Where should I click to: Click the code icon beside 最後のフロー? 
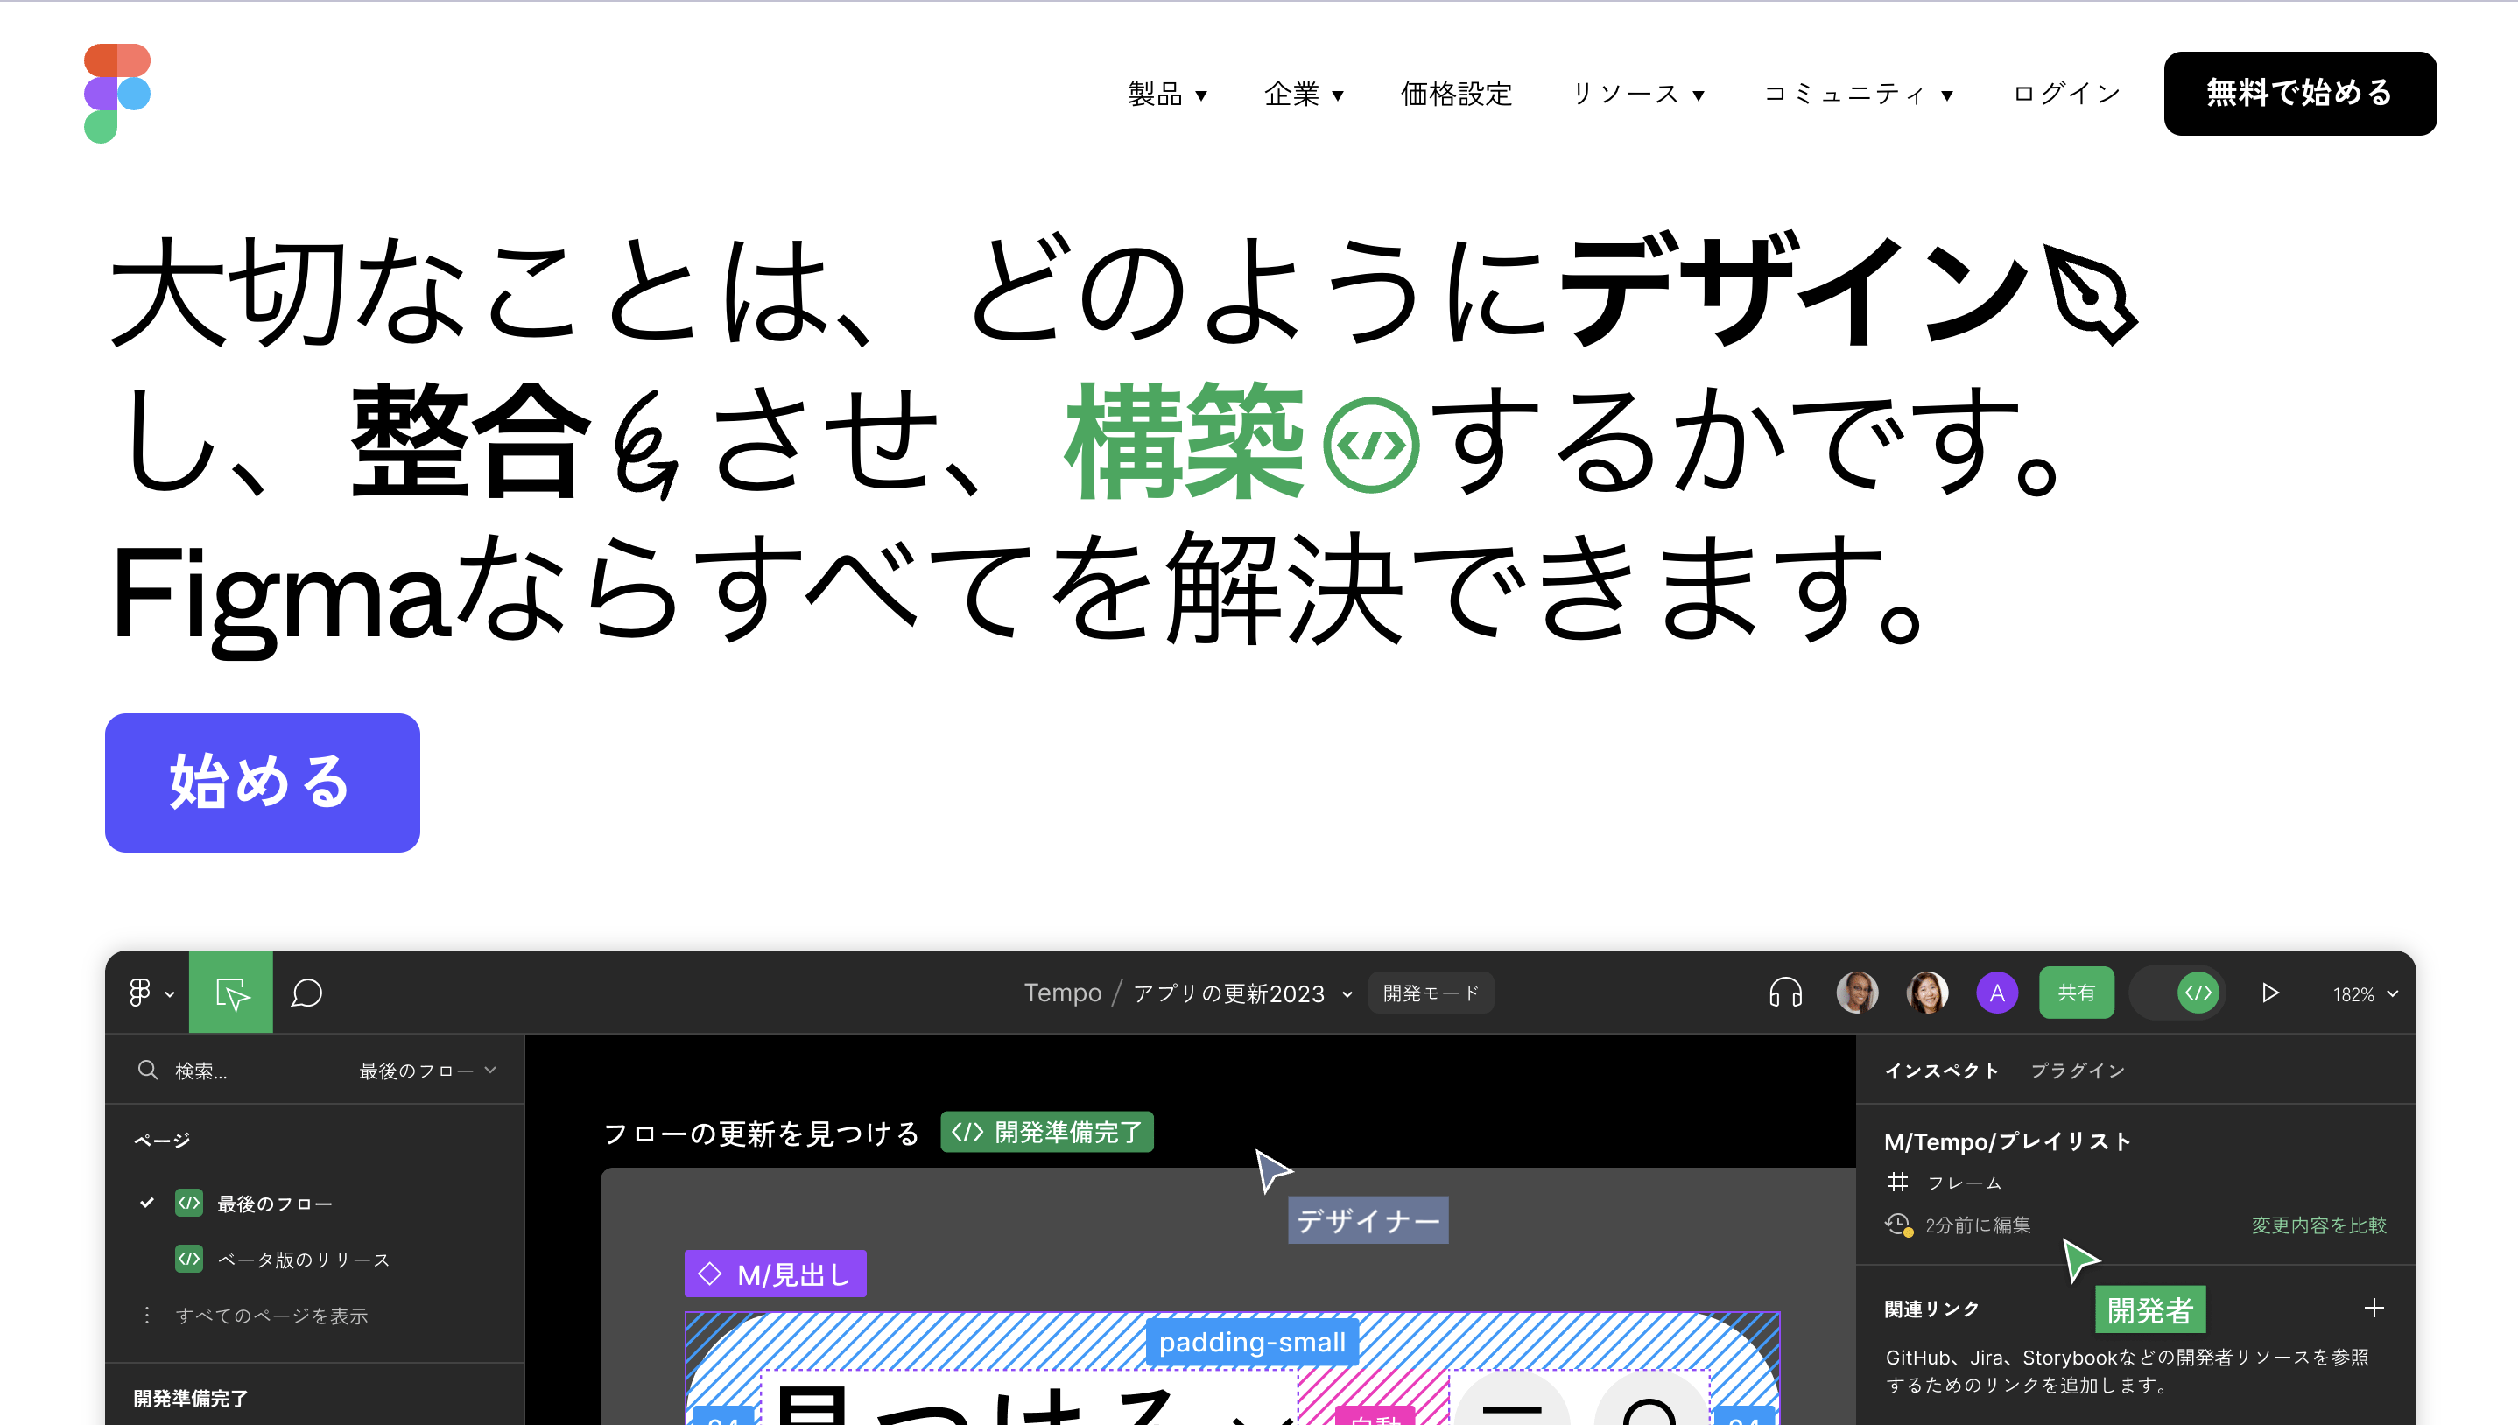(189, 1203)
